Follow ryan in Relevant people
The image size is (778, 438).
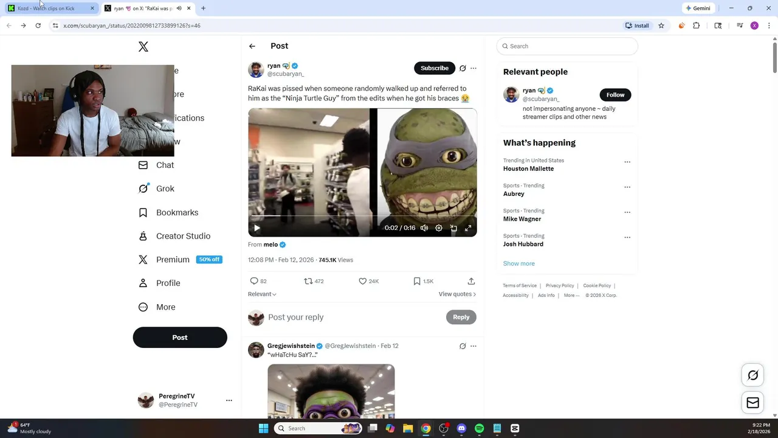tap(615, 95)
